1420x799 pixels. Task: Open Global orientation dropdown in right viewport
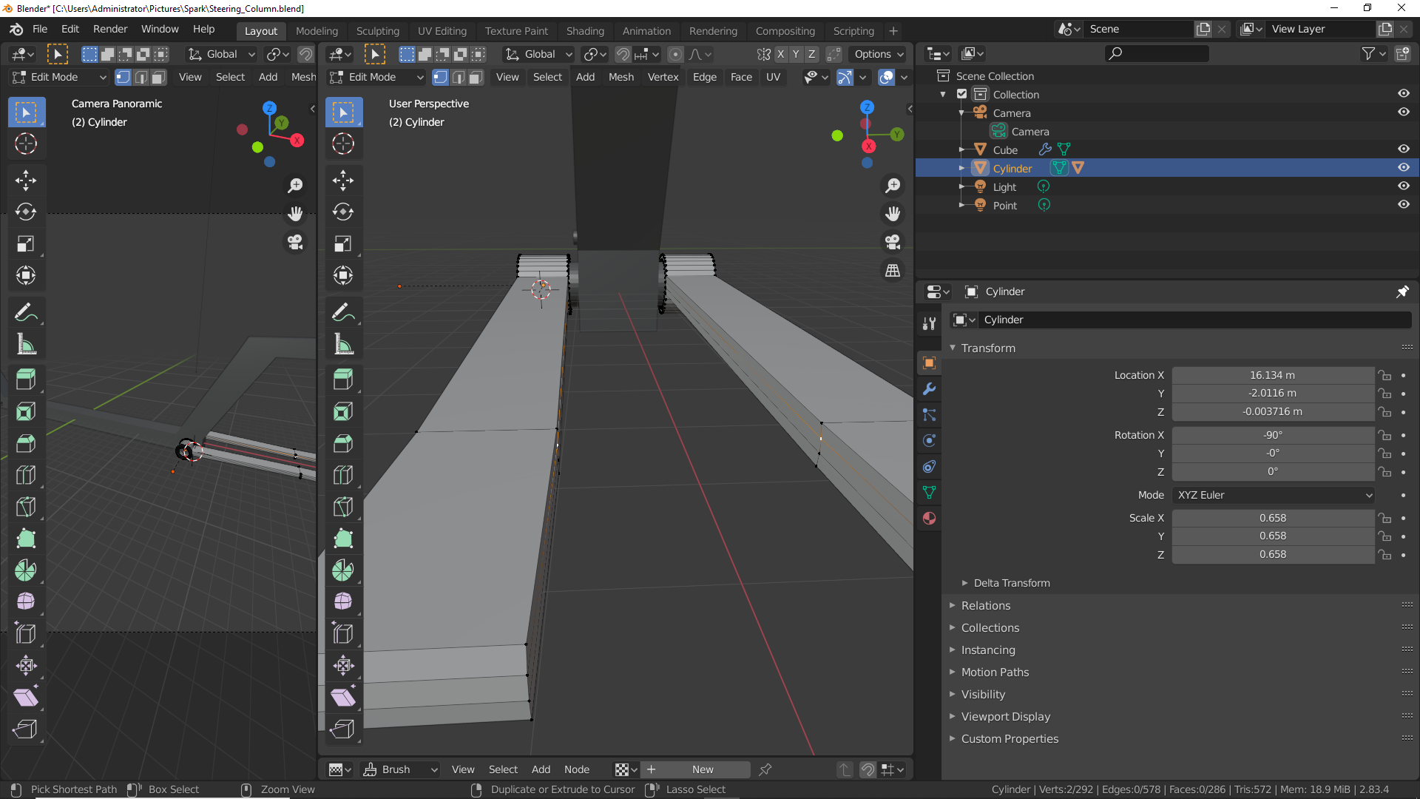point(538,54)
